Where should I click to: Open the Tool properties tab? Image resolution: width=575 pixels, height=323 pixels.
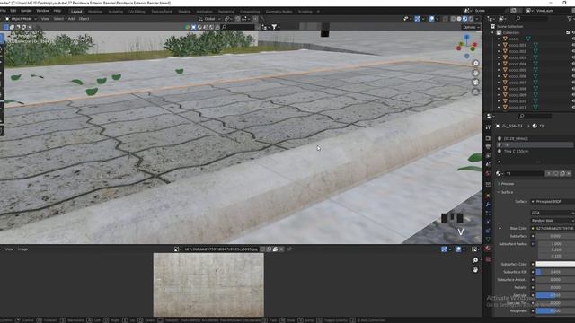coord(488,127)
